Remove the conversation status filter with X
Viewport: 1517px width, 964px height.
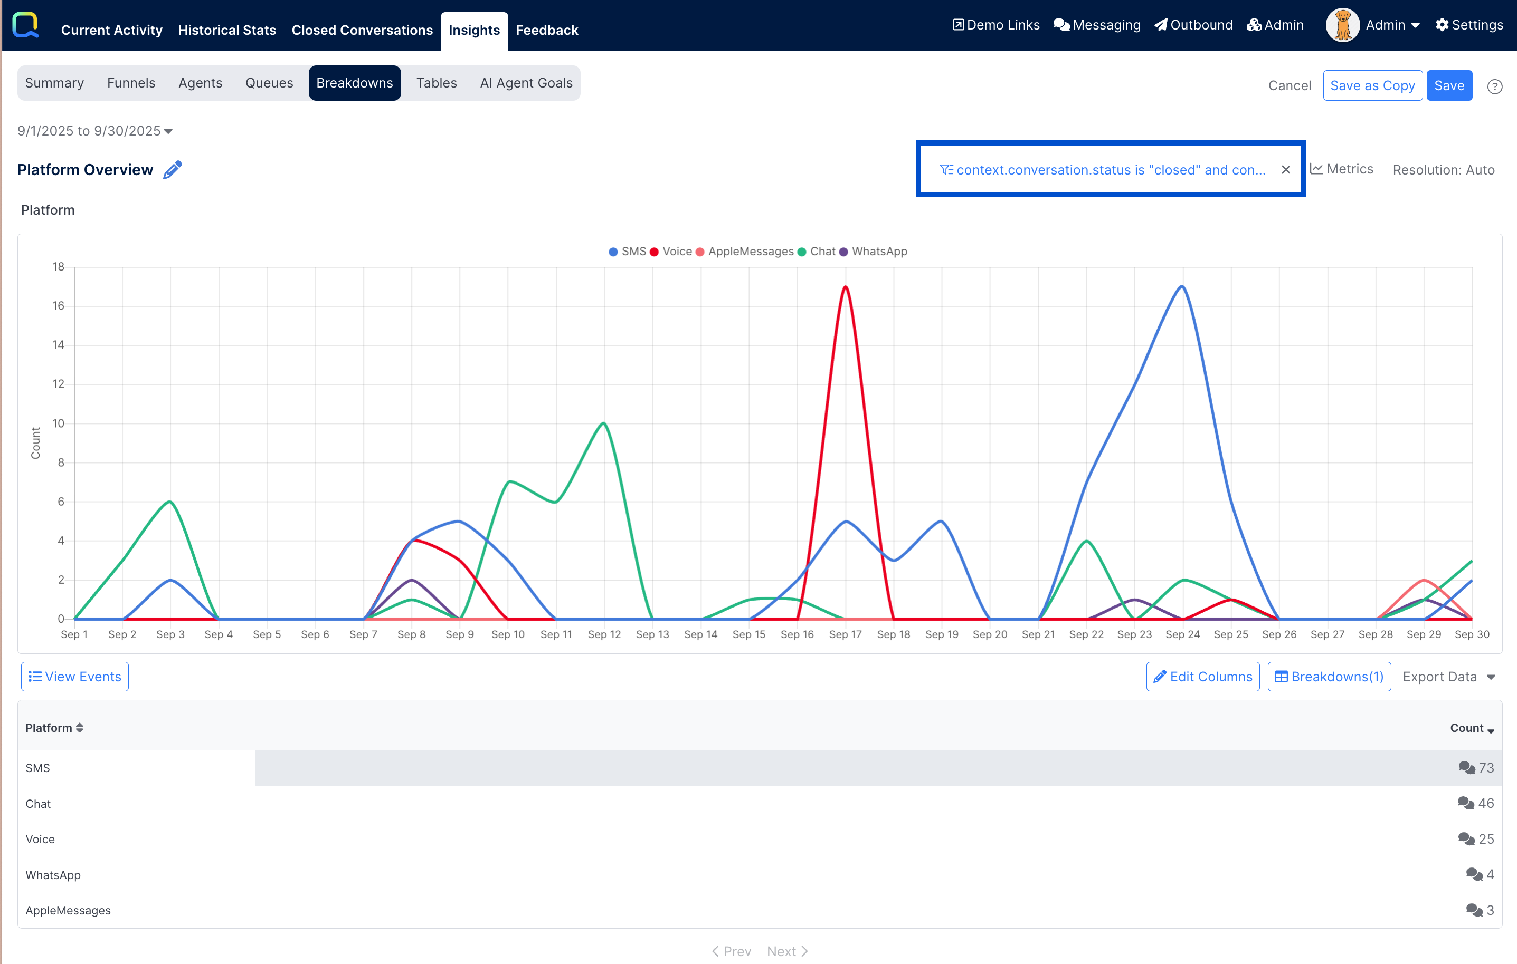1286,170
